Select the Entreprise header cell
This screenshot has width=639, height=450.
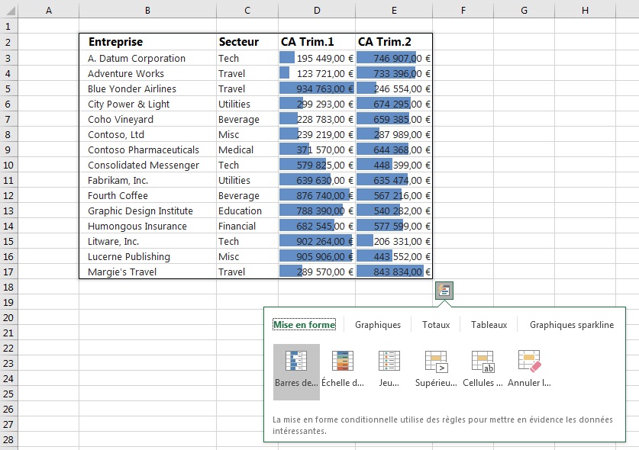[x=147, y=42]
